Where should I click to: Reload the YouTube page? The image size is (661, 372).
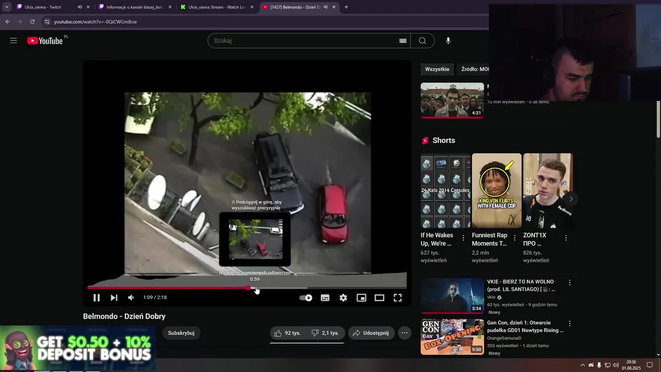[x=32, y=22]
